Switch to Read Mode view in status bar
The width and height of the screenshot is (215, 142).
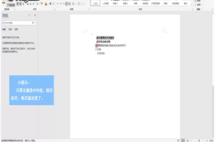click(x=178, y=140)
